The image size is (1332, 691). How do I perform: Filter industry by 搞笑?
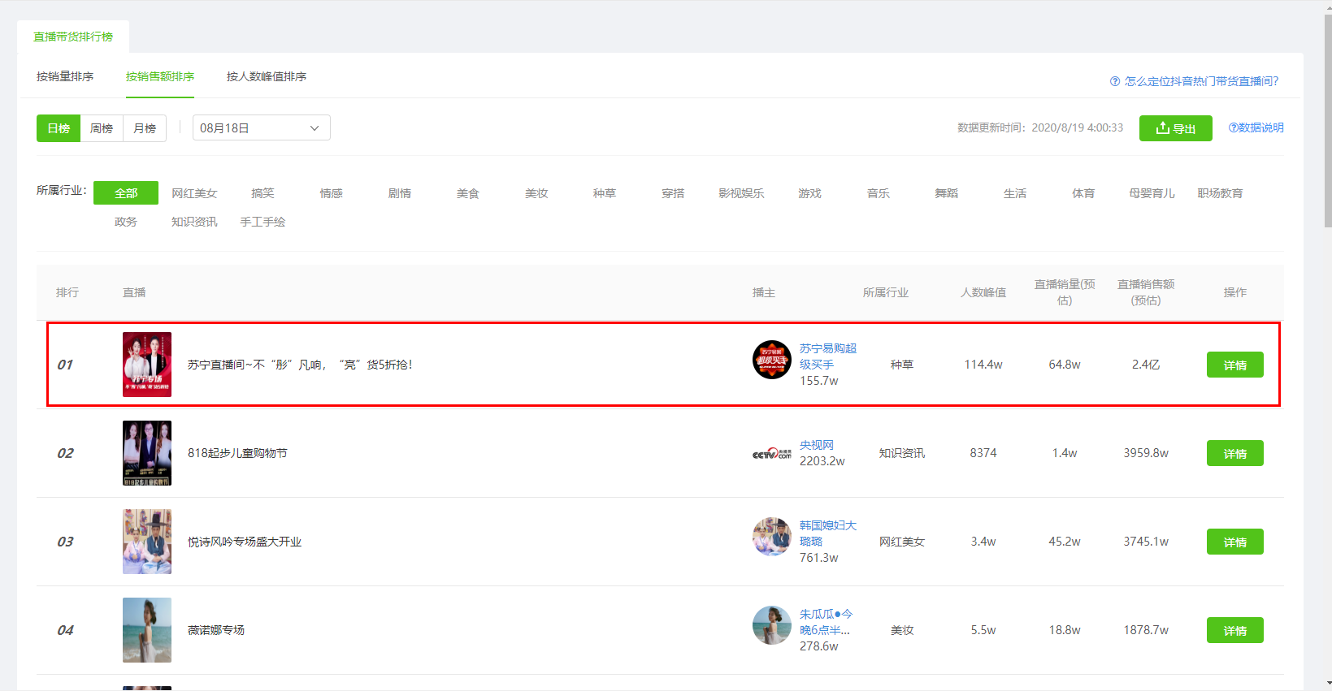(x=262, y=193)
